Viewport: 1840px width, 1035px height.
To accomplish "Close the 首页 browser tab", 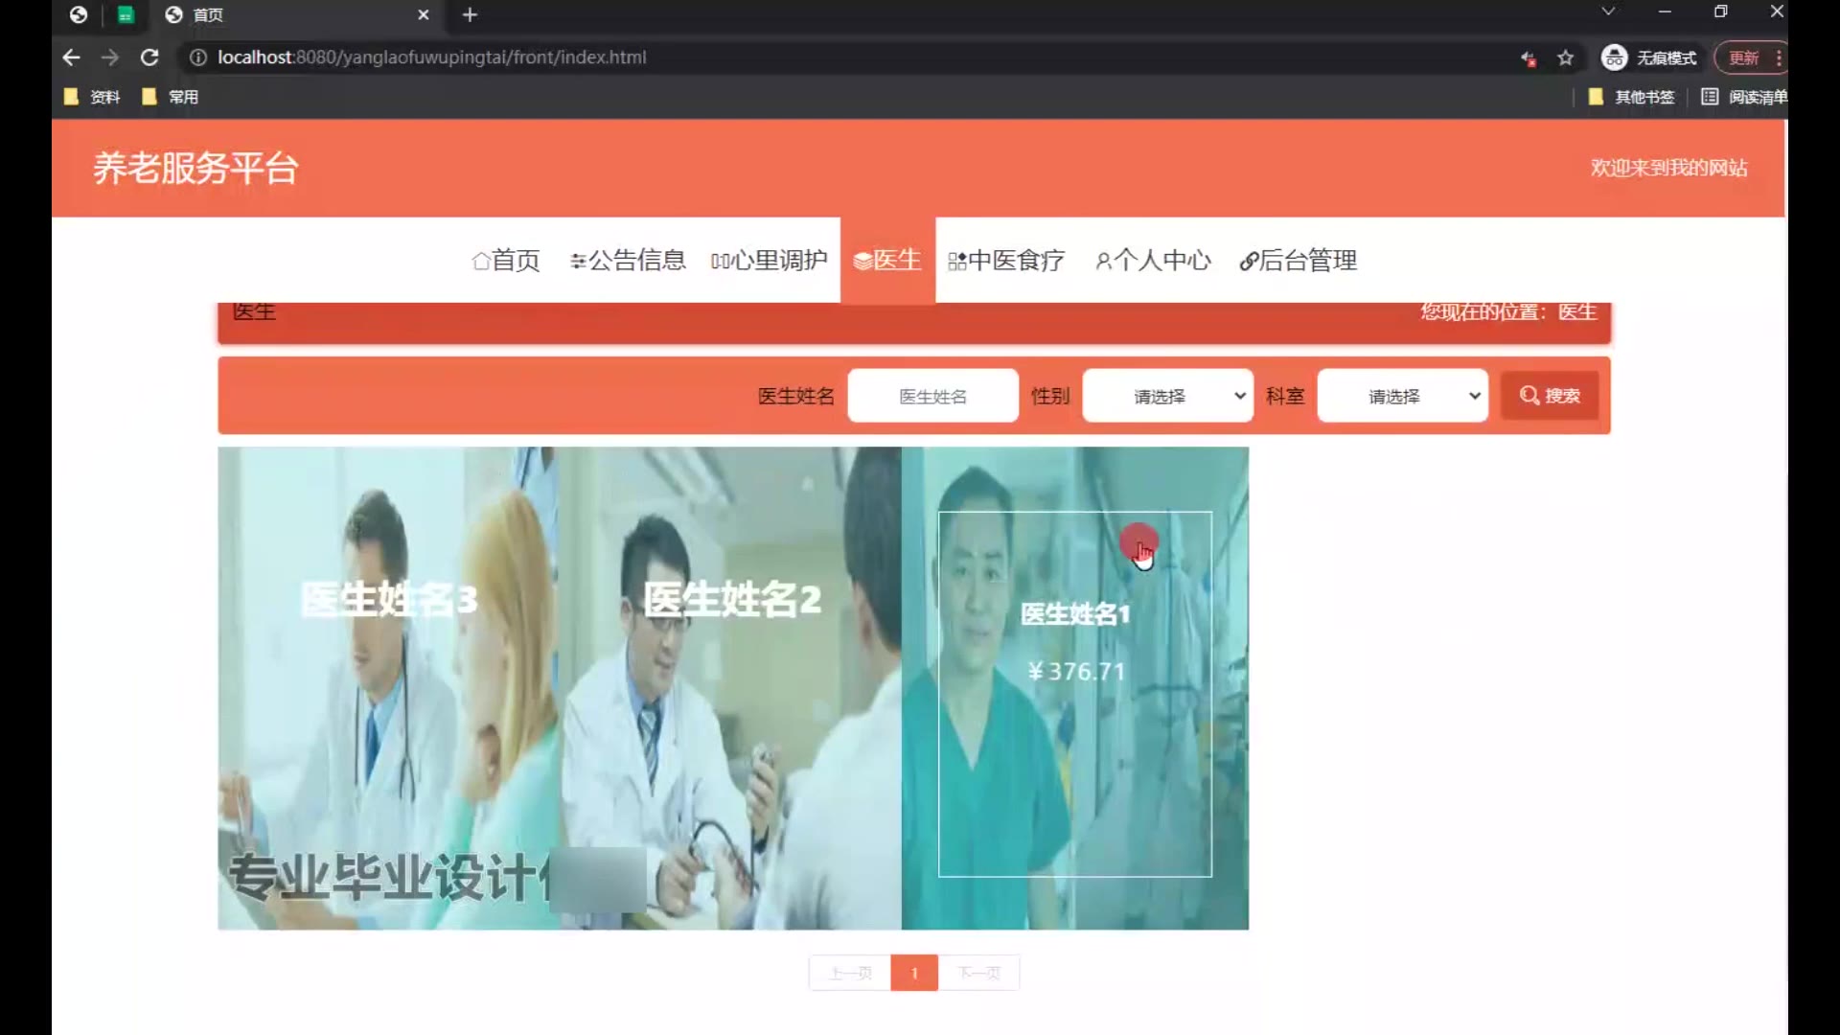I will pyautogui.click(x=423, y=14).
